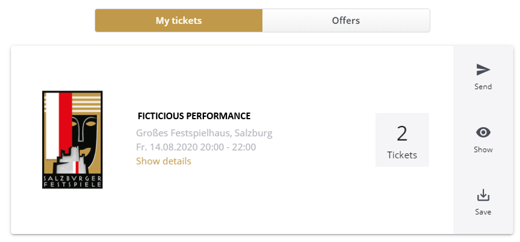Click the FICTICIOUS PERFORMANCE title
520x242 pixels.
pos(194,116)
